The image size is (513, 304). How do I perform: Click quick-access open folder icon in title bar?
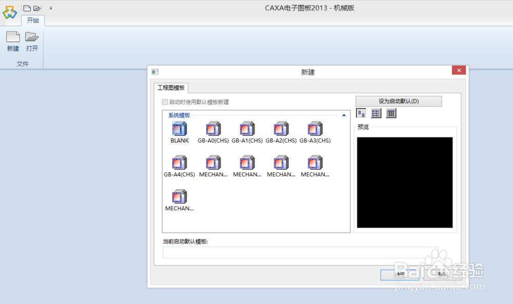coord(37,8)
